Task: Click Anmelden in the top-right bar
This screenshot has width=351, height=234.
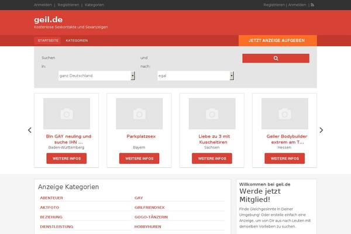Action: pos(297,5)
